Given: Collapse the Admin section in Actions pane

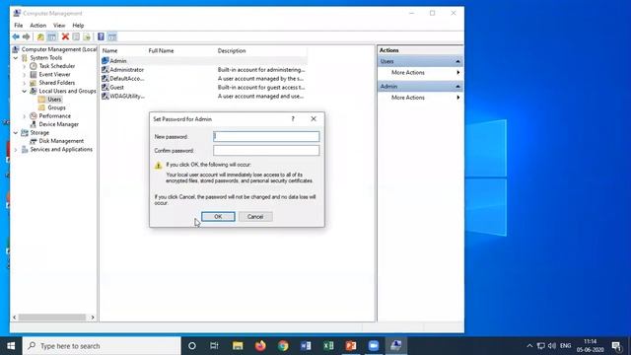Looking at the screenshot, I should pos(457,87).
